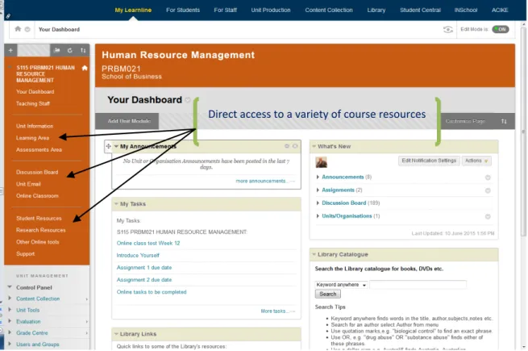Collapse the Library Links module
528x351 pixels.
pyautogui.click(x=116, y=334)
